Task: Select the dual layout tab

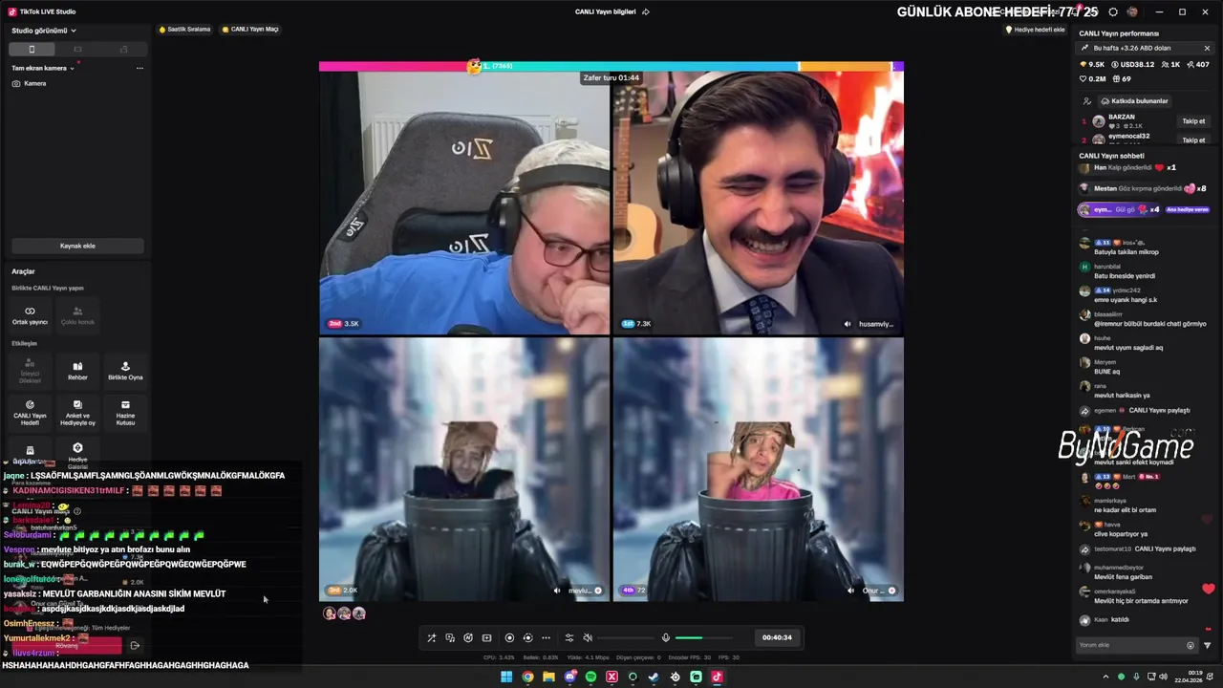Action: coord(123,49)
